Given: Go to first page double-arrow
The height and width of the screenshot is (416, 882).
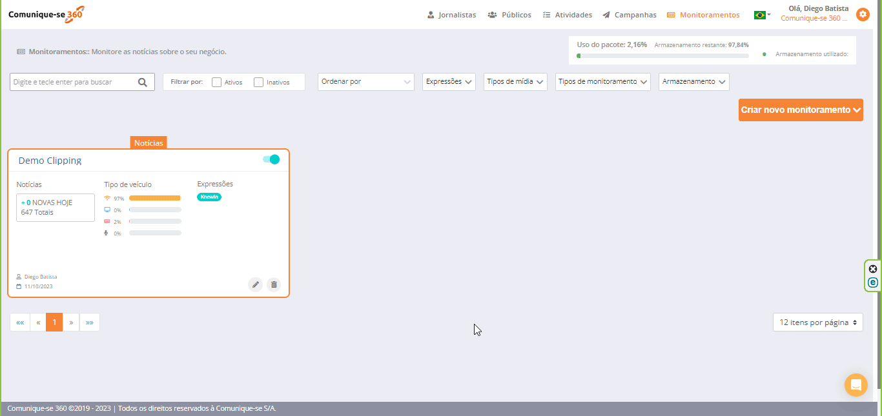Looking at the screenshot, I should point(20,322).
